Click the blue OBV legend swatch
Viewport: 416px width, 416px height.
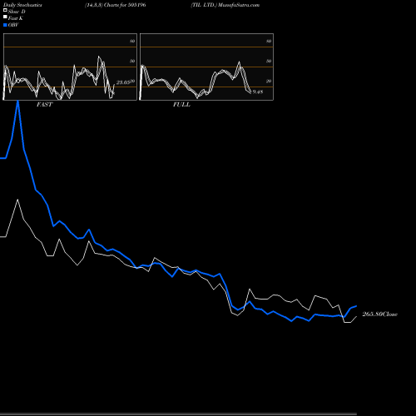pos(5,25)
